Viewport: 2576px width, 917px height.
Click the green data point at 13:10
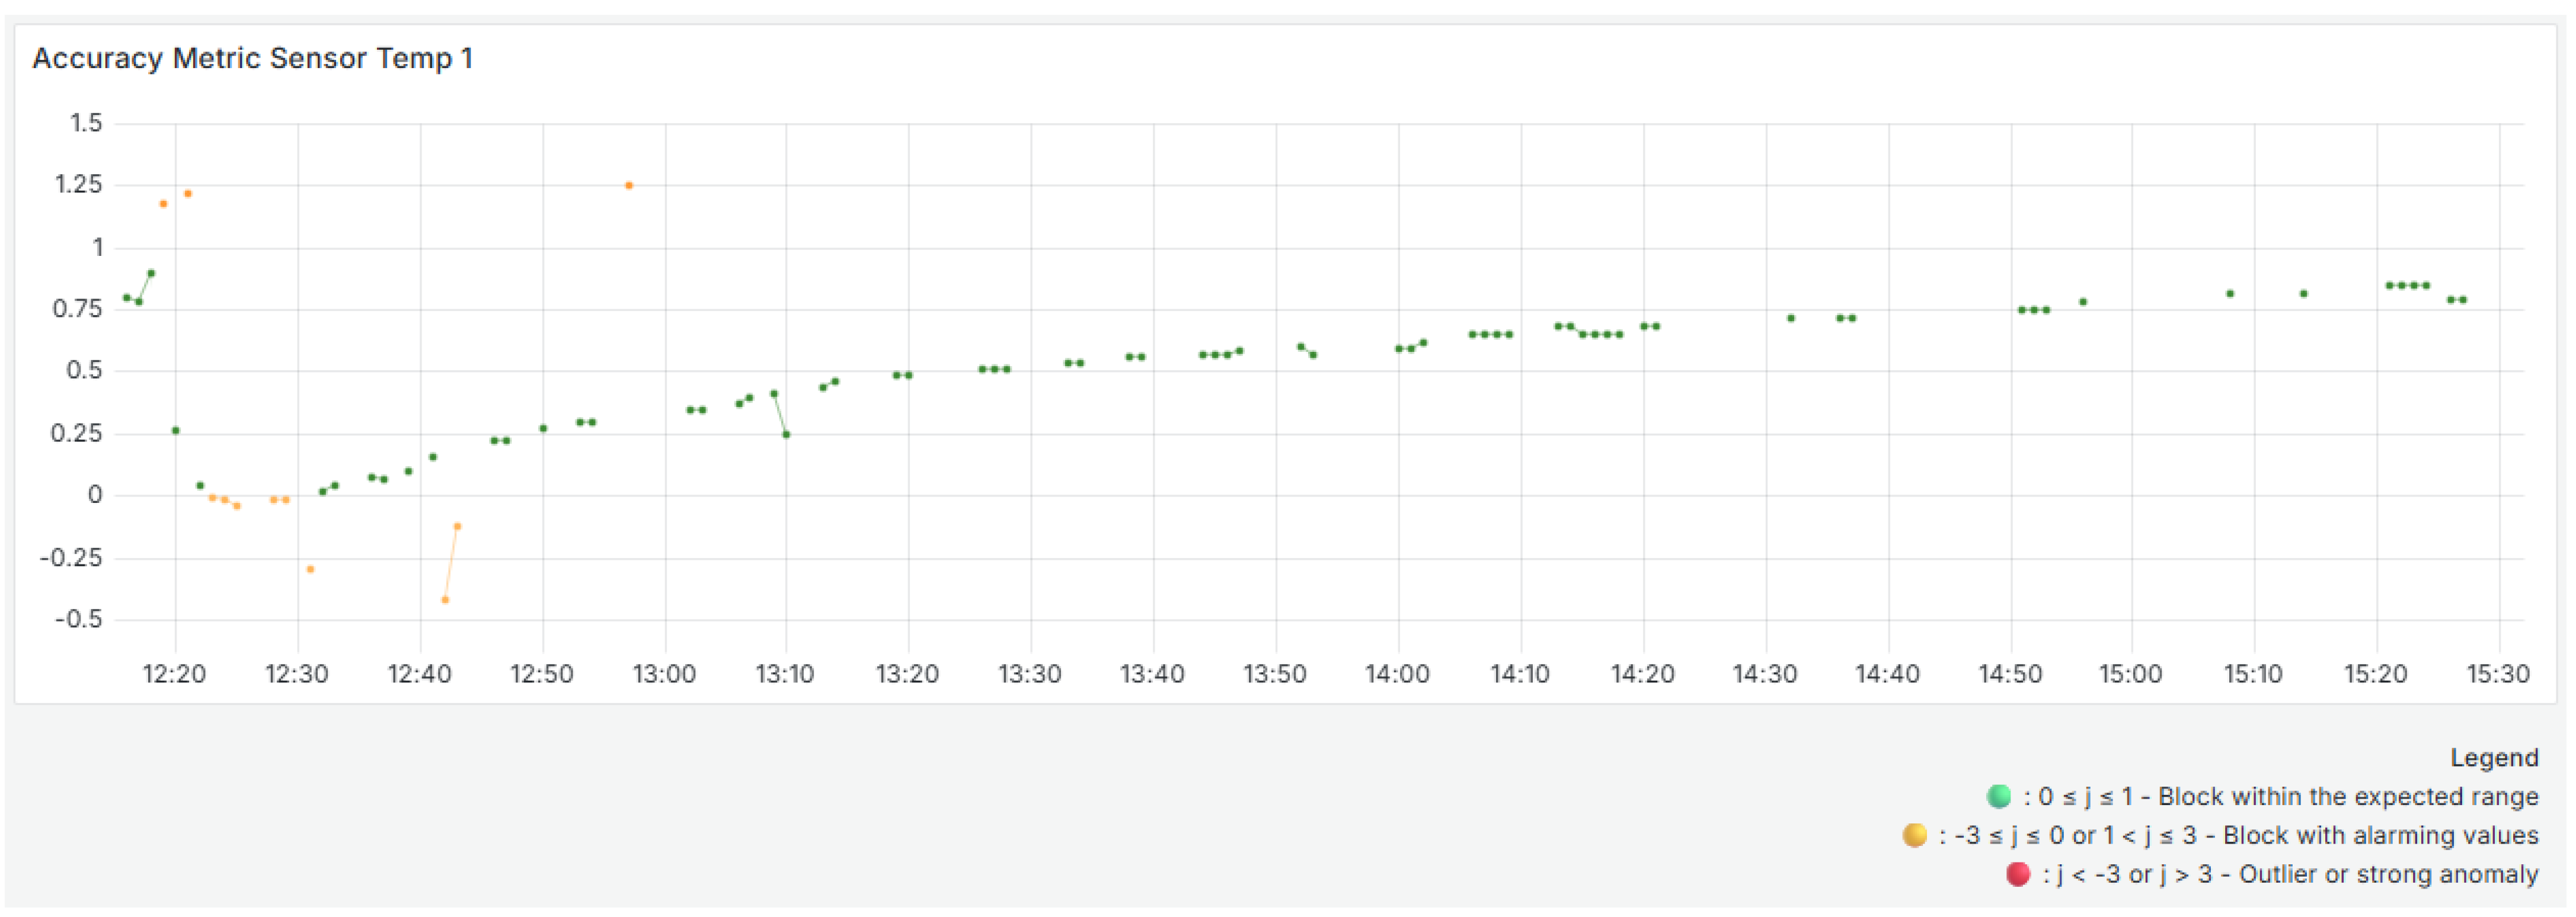(786, 435)
